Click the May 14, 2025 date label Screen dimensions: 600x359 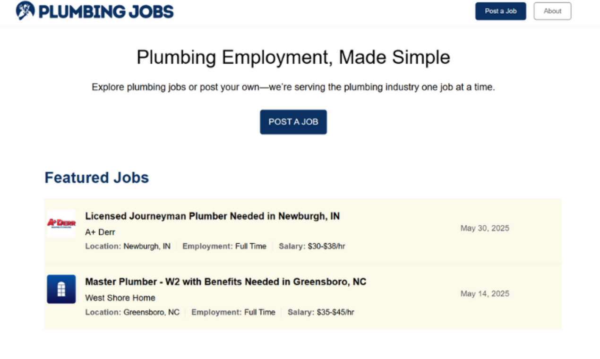point(485,293)
